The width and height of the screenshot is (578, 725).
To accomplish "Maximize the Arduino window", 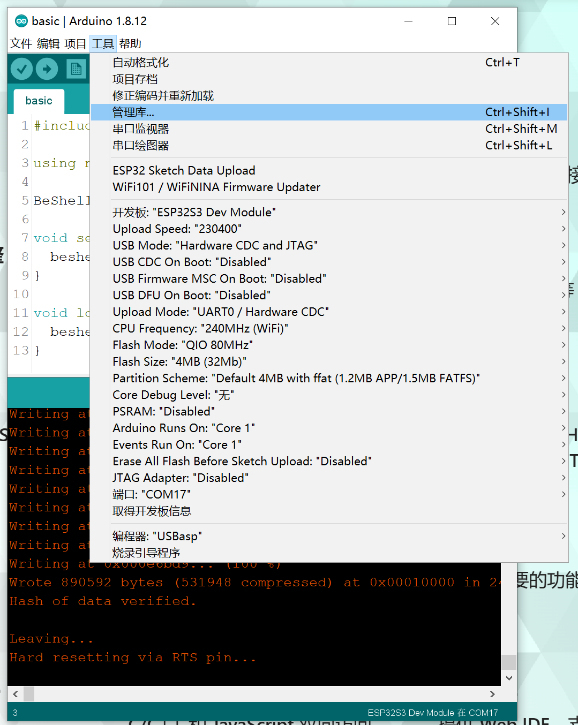I will pos(452,21).
